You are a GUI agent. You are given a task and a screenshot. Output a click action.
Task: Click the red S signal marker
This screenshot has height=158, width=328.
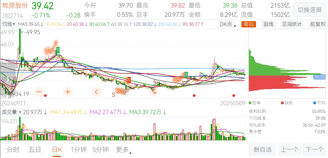coord(113,95)
